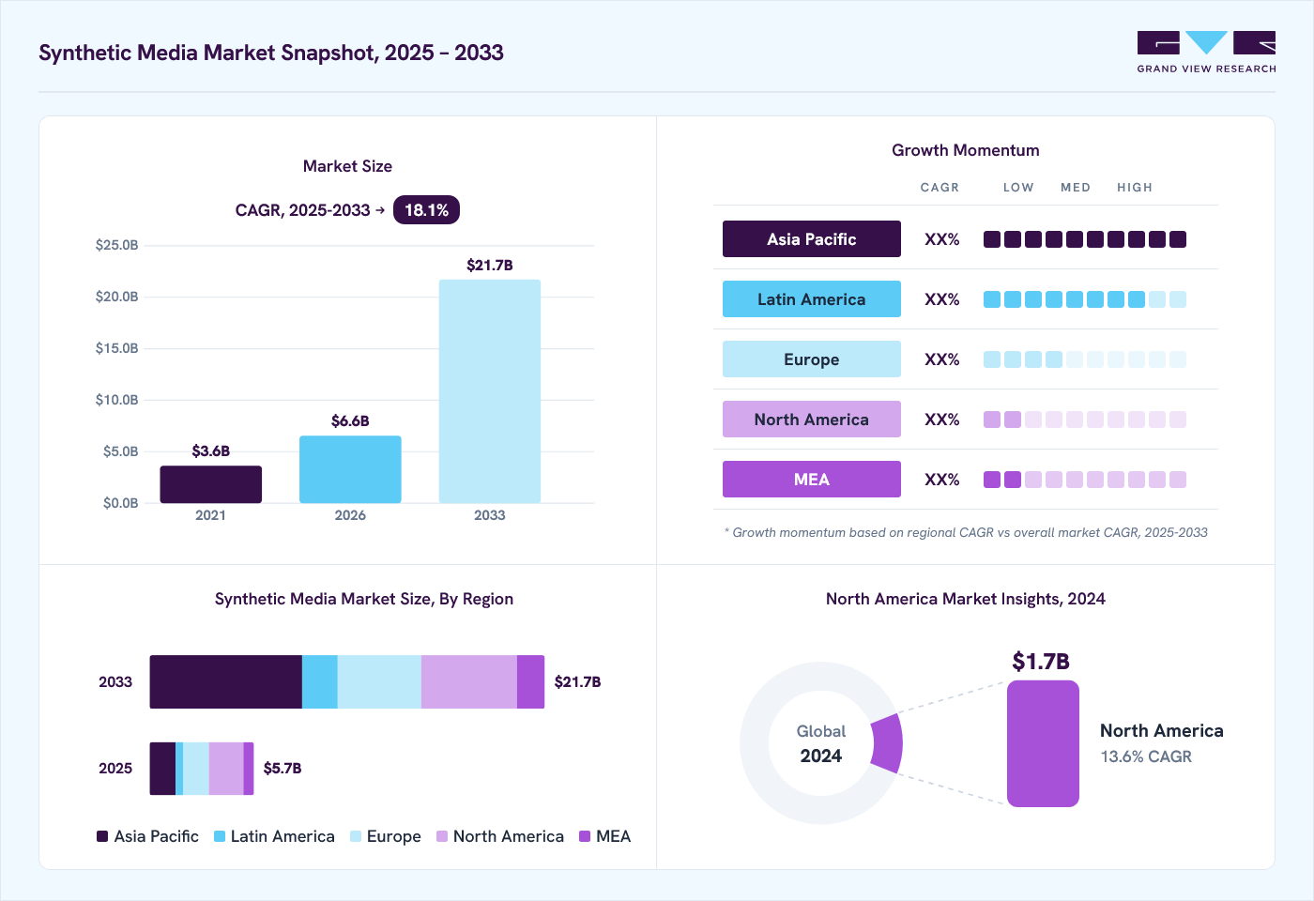Click the growth momentum footnote text
Screen dimensions: 1314x901
[x=966, y=532]
